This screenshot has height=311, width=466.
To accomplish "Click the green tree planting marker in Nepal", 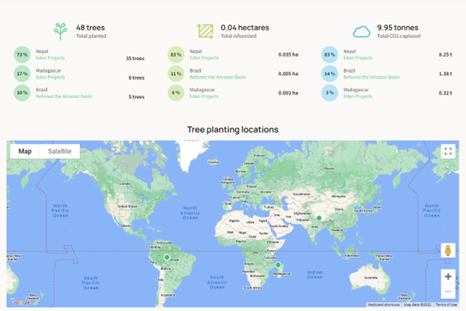I will click(x=318, y=218).
